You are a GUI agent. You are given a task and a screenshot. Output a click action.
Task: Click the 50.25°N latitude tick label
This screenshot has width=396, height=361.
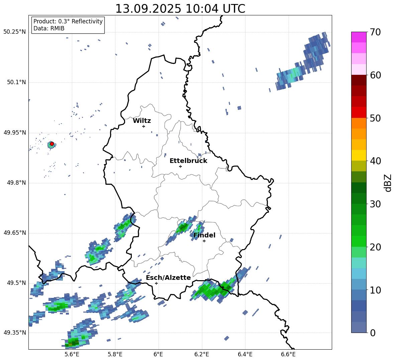[x=14, y=32]
